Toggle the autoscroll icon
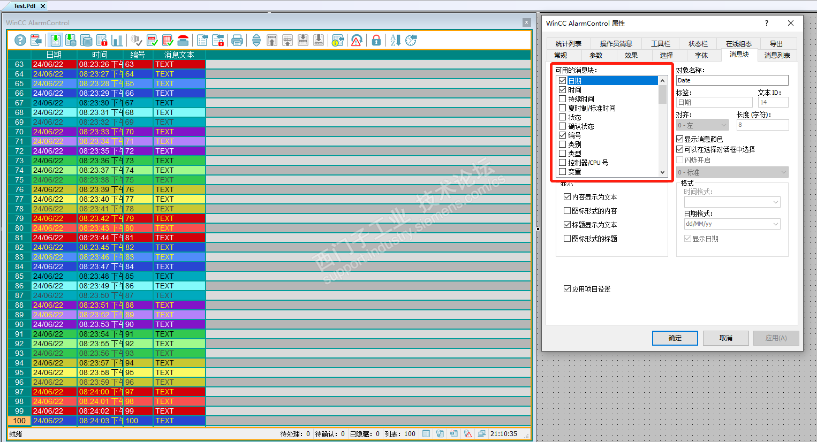 click(256, 40)
